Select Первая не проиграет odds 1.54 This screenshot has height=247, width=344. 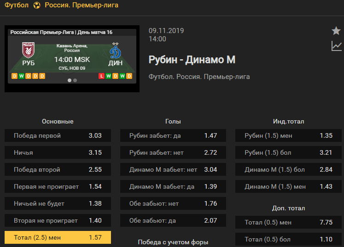58,186
